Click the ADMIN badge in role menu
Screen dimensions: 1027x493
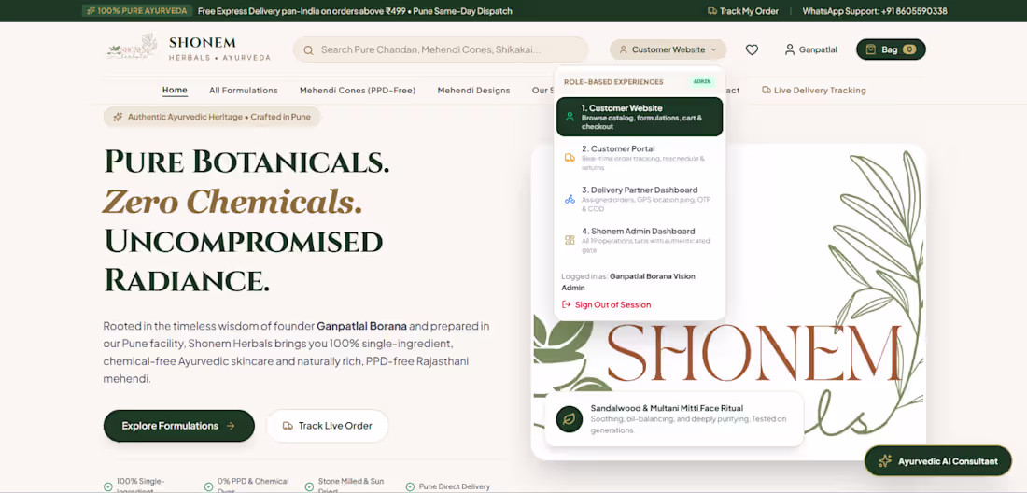(702, 82)
